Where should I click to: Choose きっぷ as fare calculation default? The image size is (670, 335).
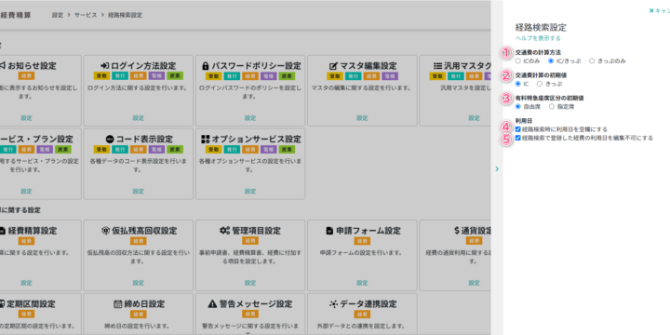[x=540, y=84]
